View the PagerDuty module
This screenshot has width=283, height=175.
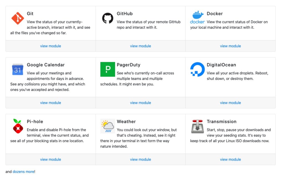141,103
